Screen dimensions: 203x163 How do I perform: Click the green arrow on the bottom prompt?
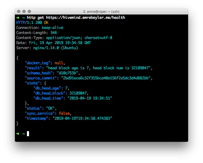18,134
